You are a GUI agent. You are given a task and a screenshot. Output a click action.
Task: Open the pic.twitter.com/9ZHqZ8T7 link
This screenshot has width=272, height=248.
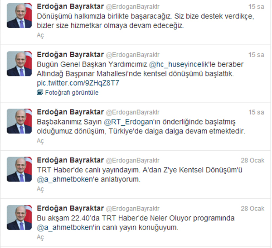78,83
